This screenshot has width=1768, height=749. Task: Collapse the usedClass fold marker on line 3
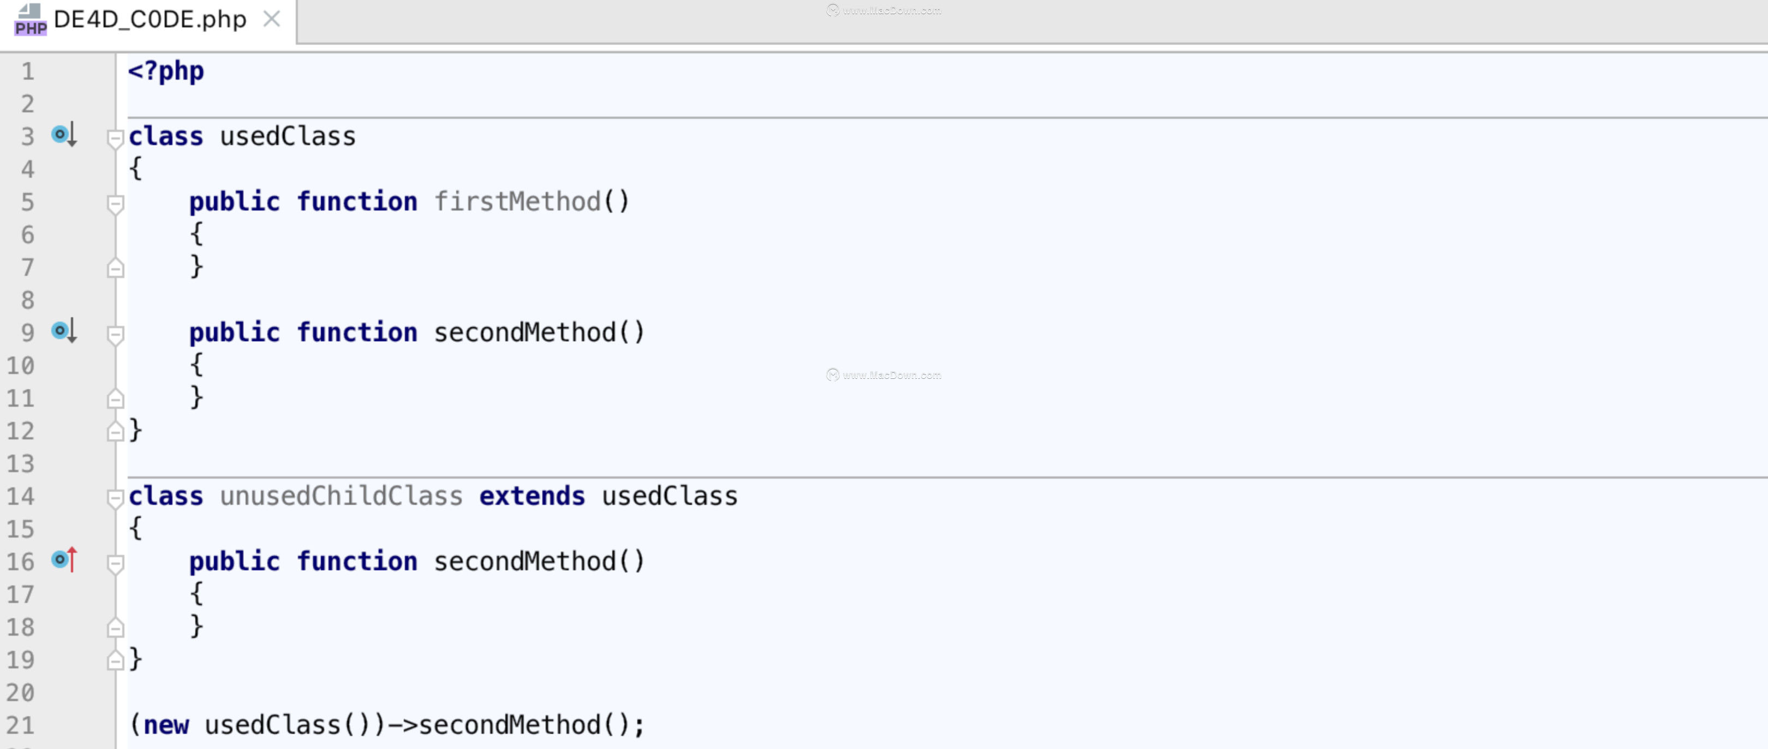(x=115, y=138)
